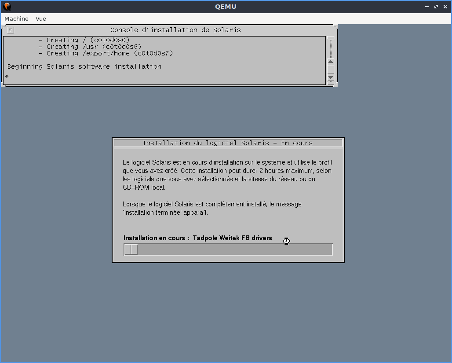Click the console text cursor marker
Viewport: 452px width, 363px height.
(x=7, y=76)
